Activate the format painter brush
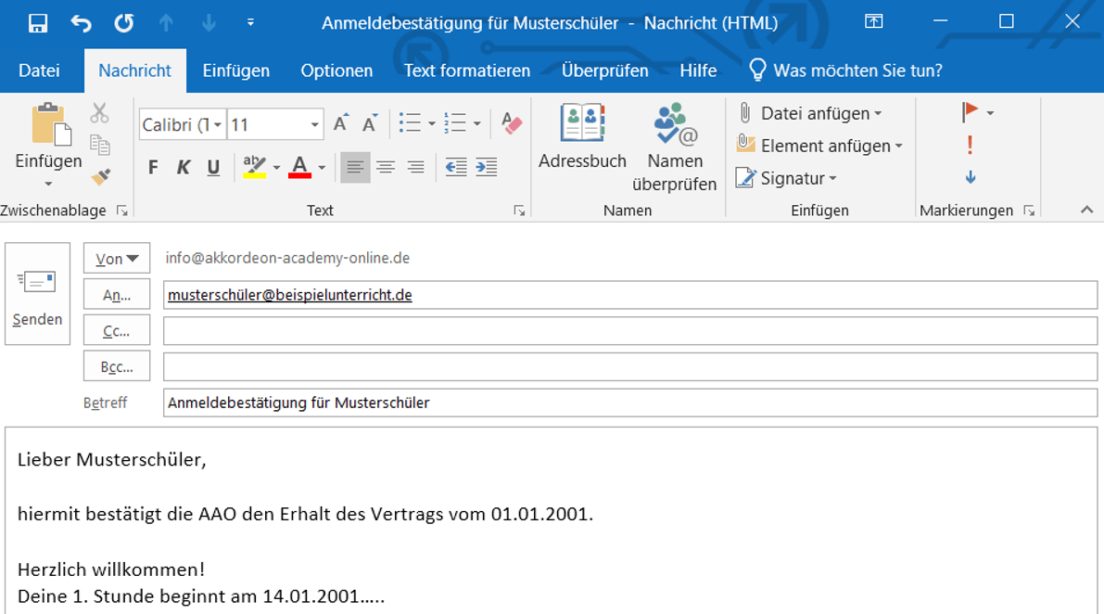 tap(101, 176)
